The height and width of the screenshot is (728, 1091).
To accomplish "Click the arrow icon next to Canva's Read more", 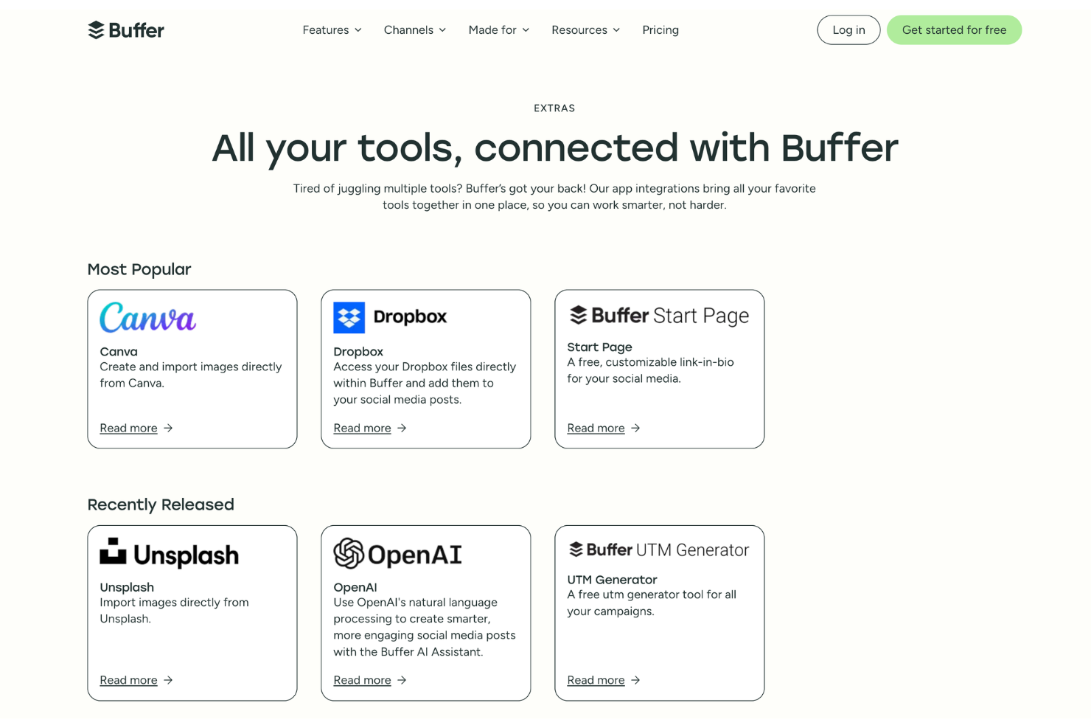I will 169,428.
